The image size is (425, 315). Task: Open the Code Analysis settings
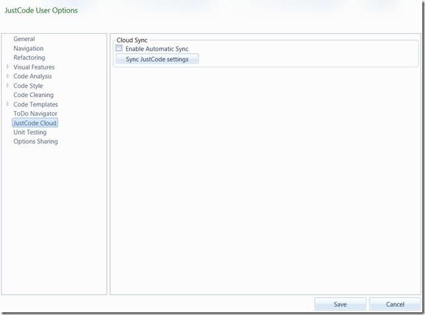[32, 76]
